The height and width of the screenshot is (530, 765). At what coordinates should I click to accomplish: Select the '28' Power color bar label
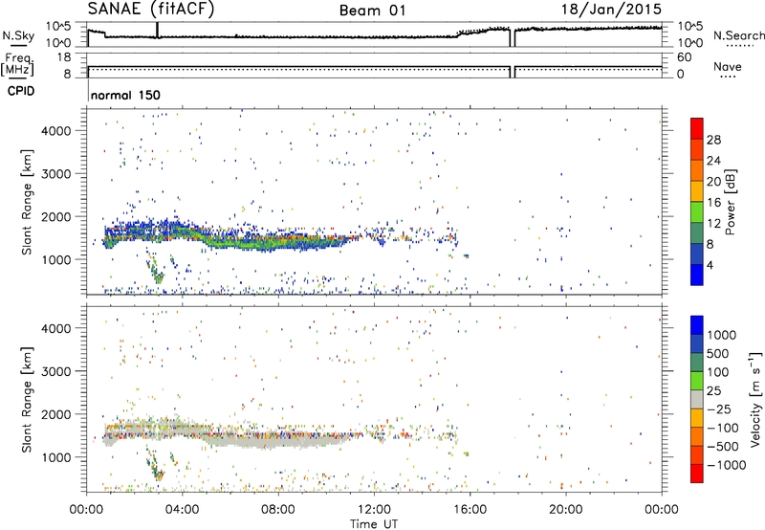713,140
